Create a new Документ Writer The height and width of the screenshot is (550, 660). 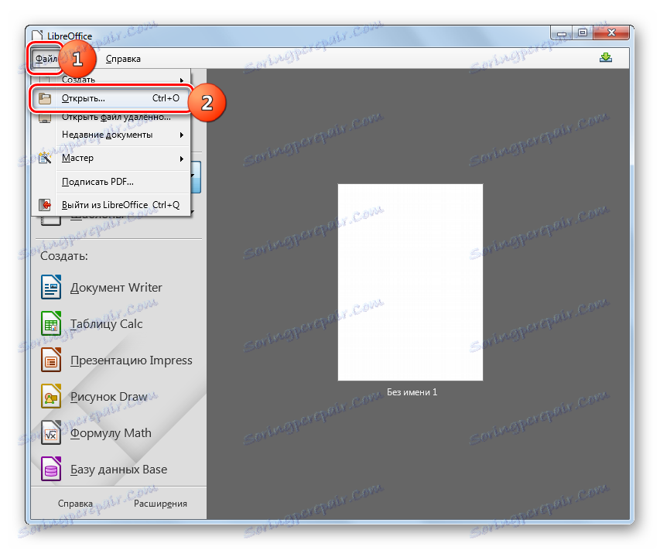coord(116,288)
